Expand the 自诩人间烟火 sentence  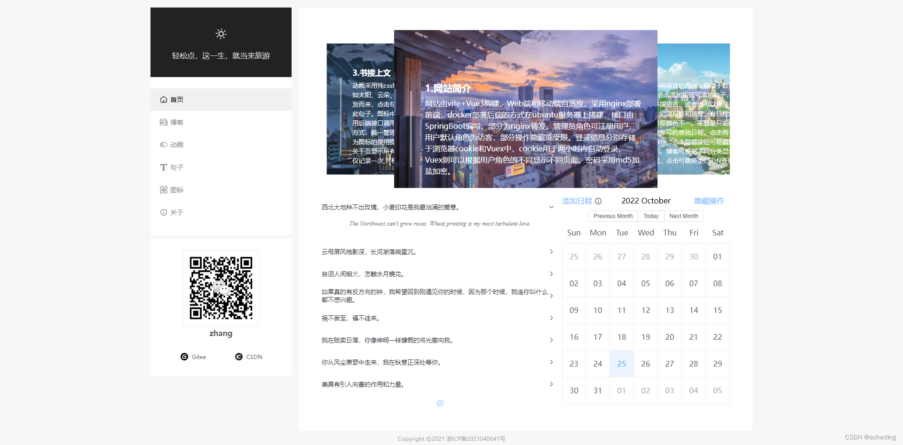pos(438,274)
